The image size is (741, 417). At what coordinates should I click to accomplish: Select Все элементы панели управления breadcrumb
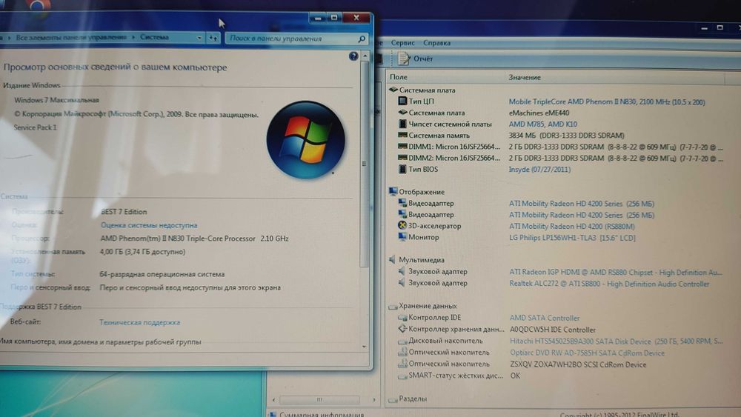pos(71,37)
